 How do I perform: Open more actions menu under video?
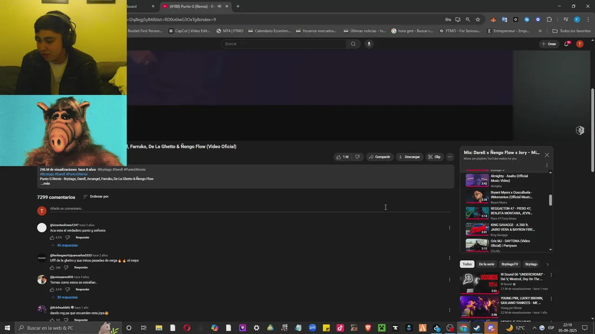coord(450,157)
